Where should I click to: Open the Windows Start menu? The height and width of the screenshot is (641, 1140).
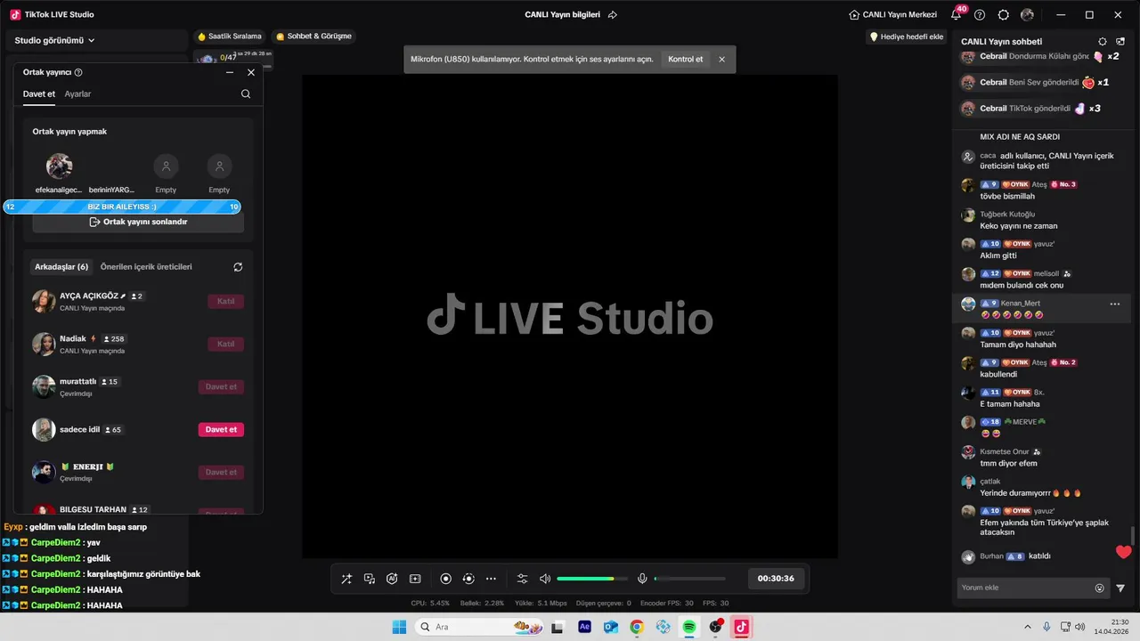399,627
